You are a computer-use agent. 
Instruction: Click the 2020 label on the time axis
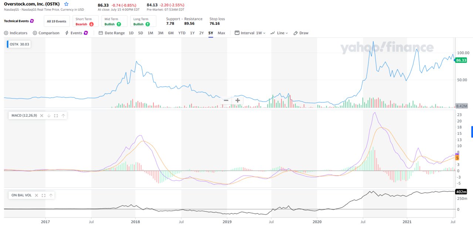(x=317, y=222)
